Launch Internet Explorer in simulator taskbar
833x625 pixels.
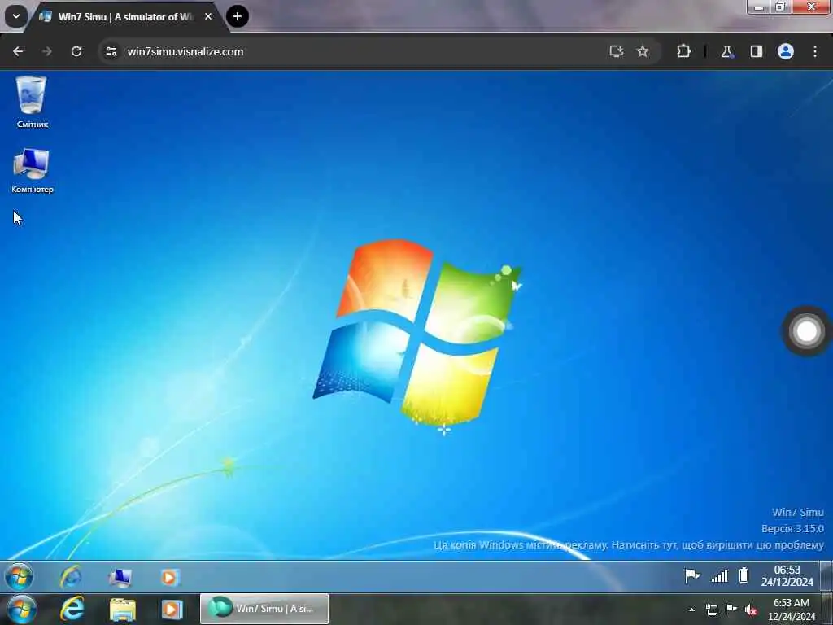coord(71,577)
